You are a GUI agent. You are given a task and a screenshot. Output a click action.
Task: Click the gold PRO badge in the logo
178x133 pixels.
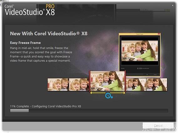[x=50, y=6]
